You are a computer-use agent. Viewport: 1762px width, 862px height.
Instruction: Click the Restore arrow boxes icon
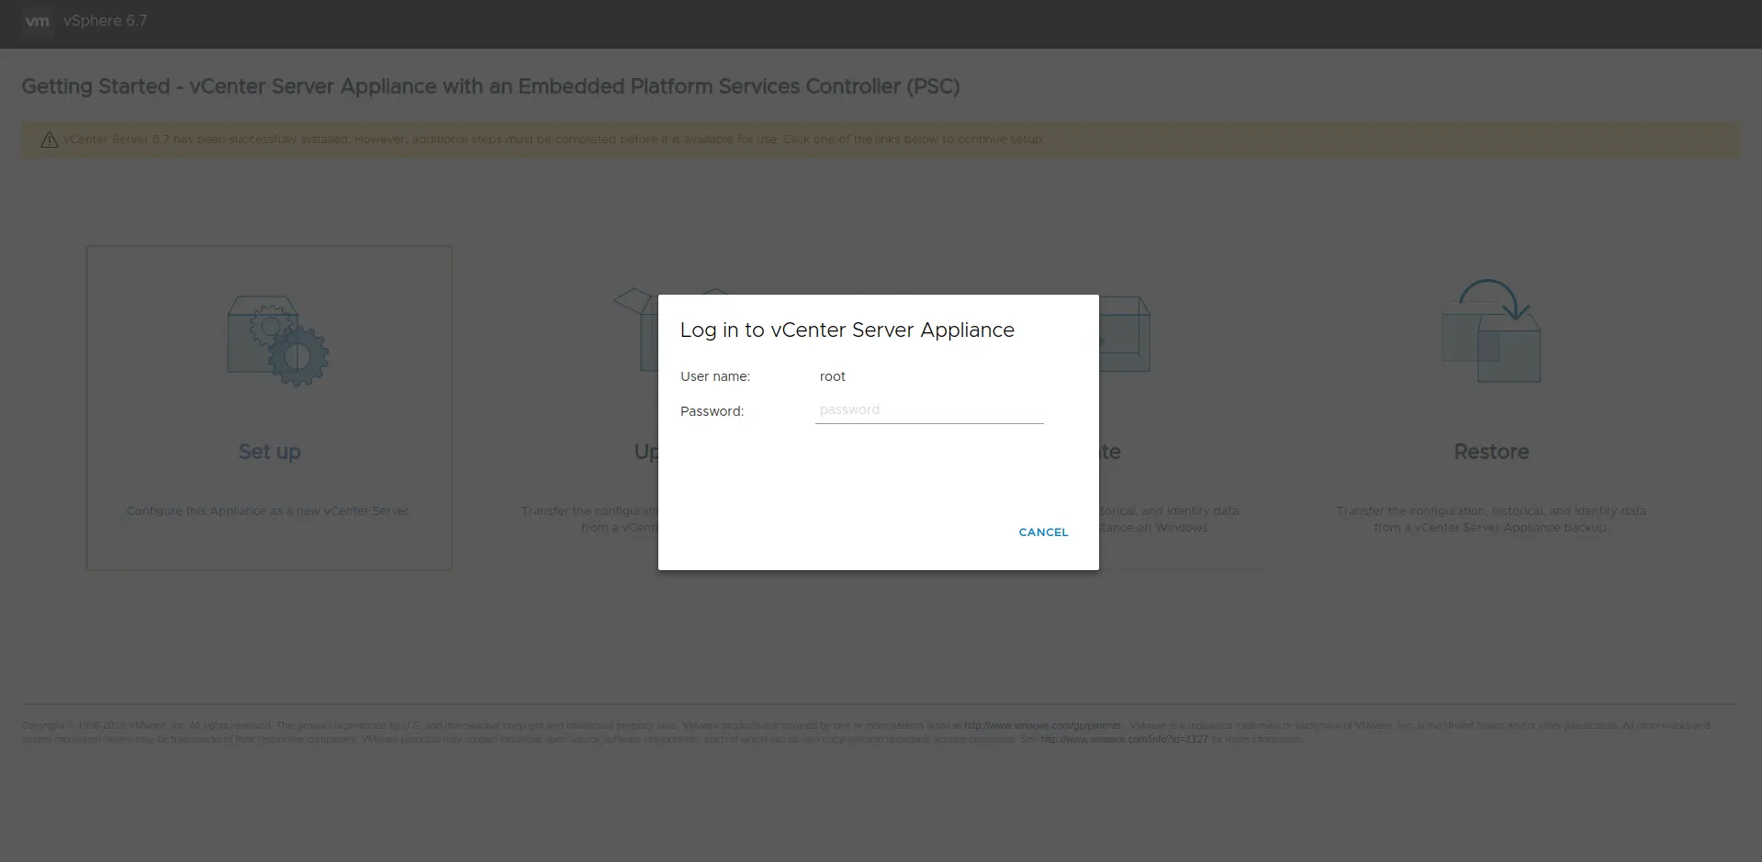click(x=1491, y=330)
